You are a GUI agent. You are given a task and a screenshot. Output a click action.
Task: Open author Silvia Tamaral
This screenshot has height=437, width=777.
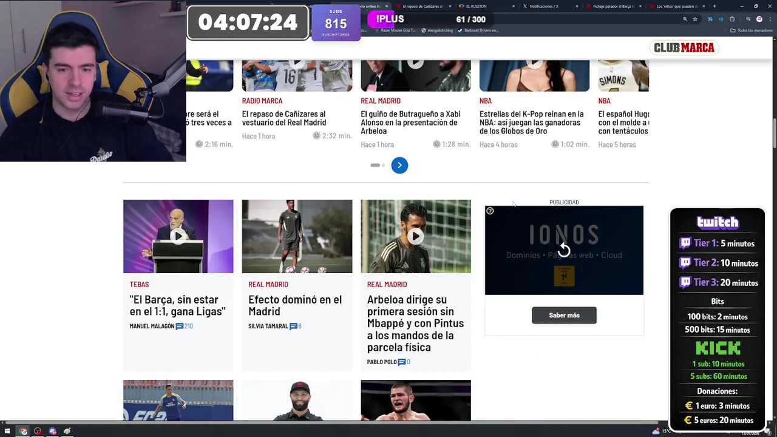(x=268, y=327)
